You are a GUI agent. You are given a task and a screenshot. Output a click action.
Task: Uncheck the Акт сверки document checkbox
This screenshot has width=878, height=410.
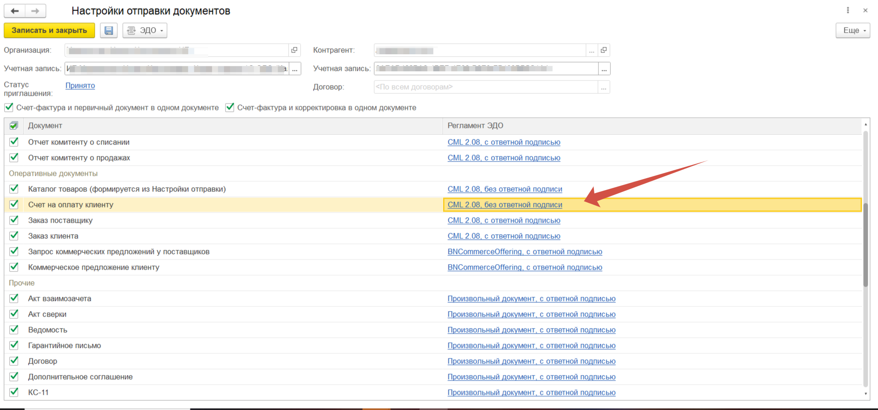(14, 314)
